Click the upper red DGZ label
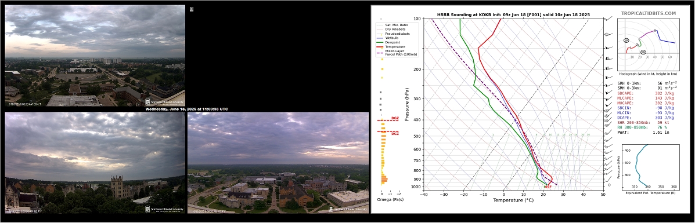This screenshot has height=223, width=695. point(395,118)
